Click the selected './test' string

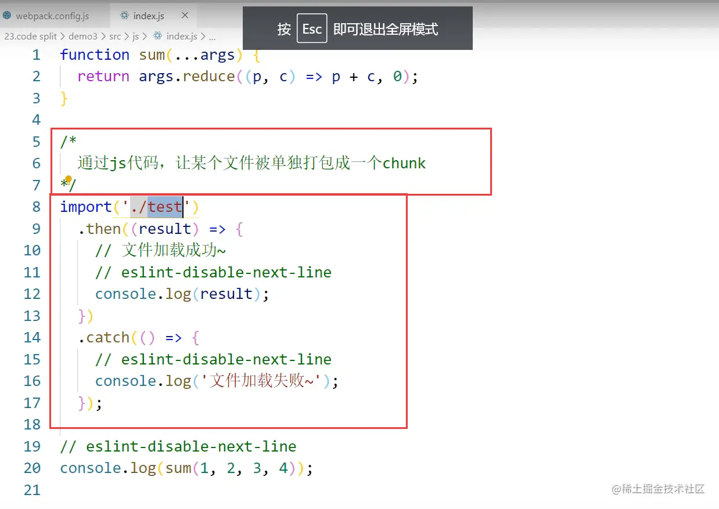pyautogui.click(x=156, y=207)
